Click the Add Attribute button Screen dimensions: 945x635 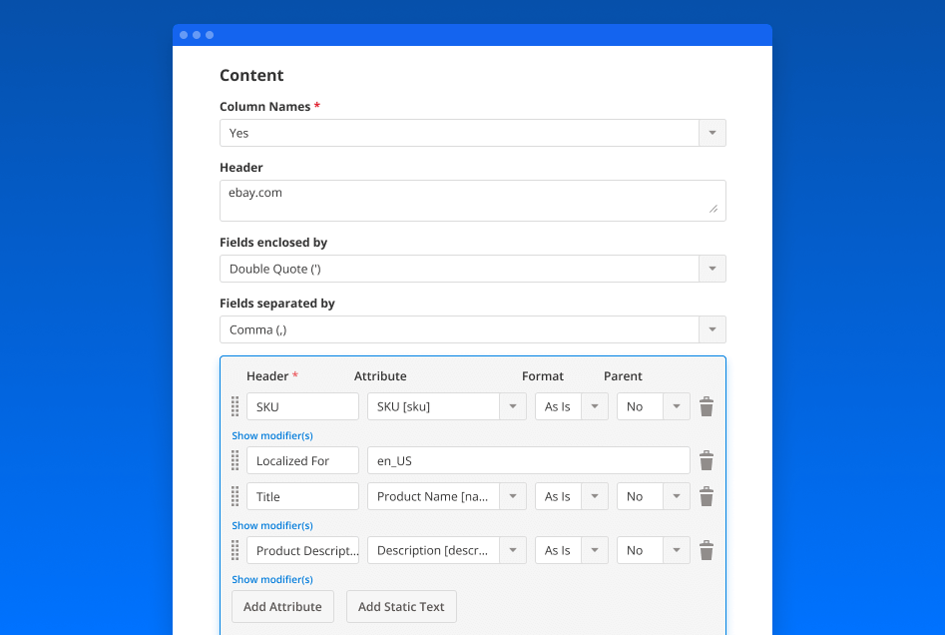coord(282,606)
